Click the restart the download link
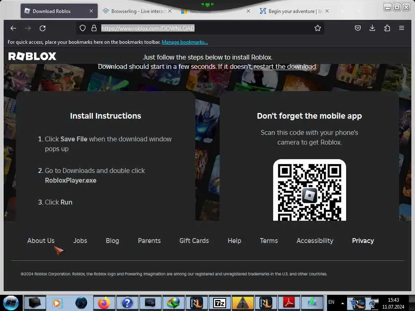 point(285,67)
